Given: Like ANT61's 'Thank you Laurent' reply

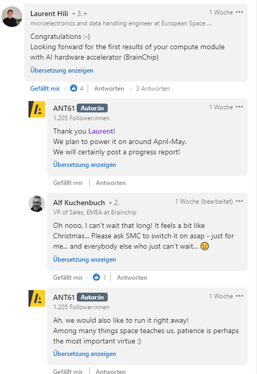Looking at the screenshot, I should [68, 183].
